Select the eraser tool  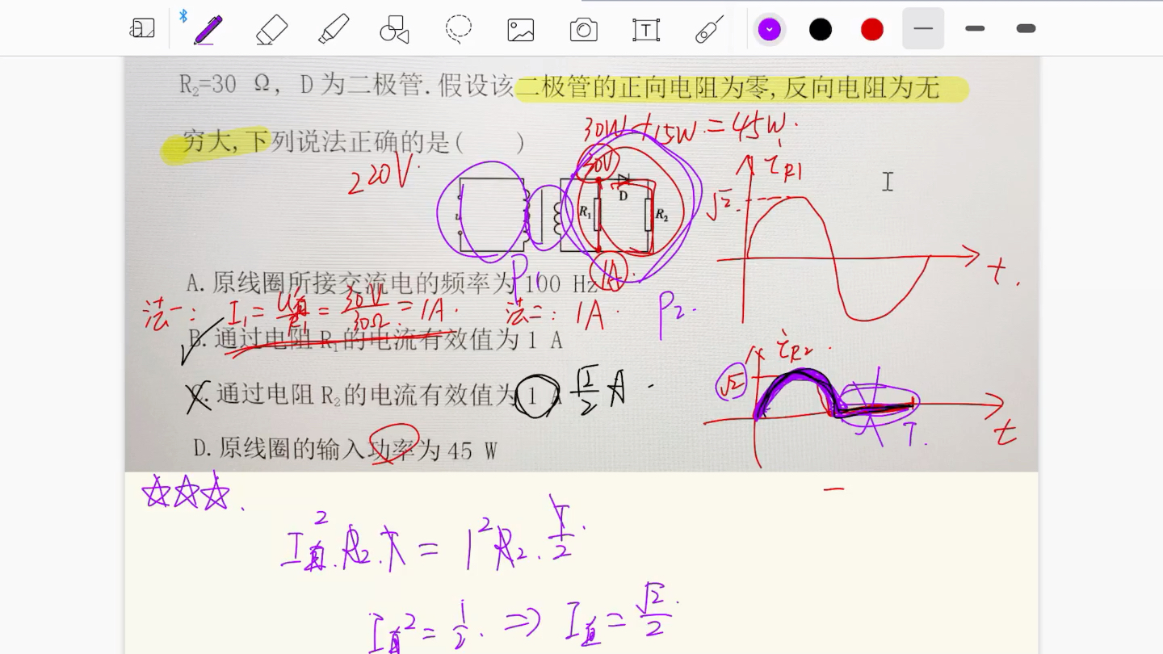(271, 29)
